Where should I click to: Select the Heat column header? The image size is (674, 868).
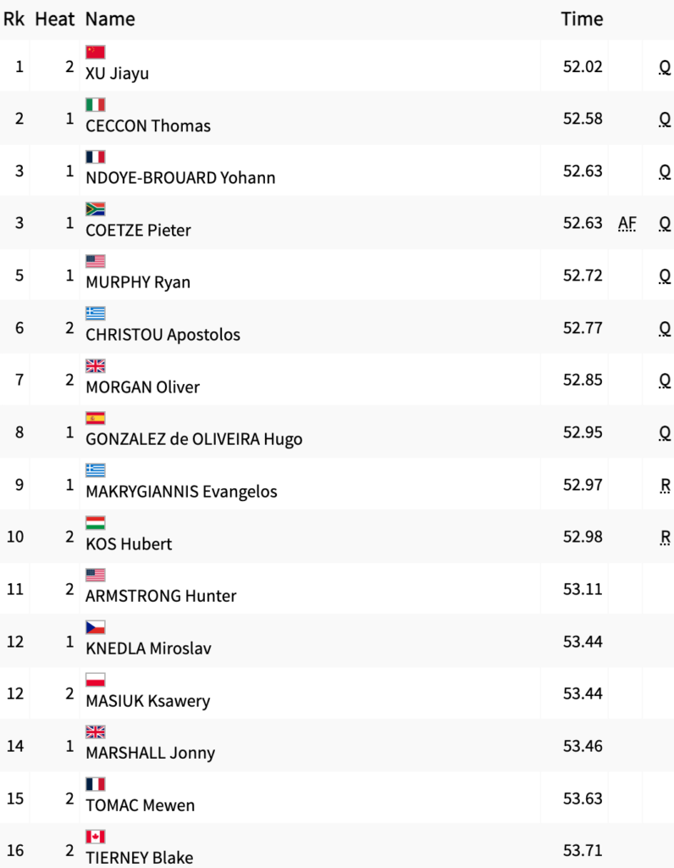click(x=54, y=19)
